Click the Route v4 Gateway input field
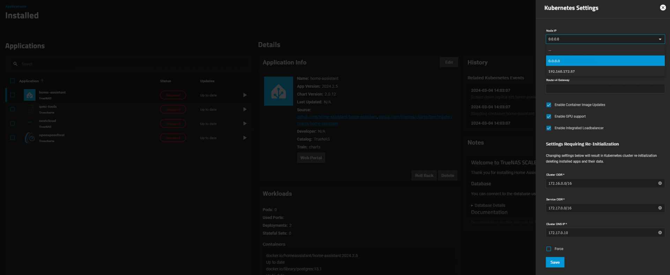The height and width of the screenshot is (275, 670). click(605, 89)
